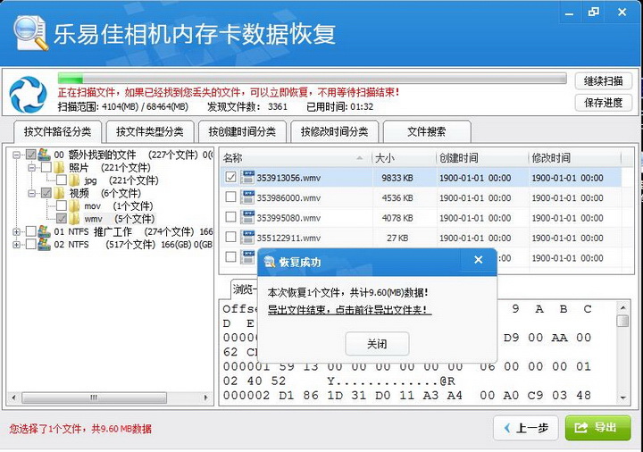The height and width of the screenshot is (452, 643).
Task: Open the 文件搜索 tab
Action: point(427,131)
